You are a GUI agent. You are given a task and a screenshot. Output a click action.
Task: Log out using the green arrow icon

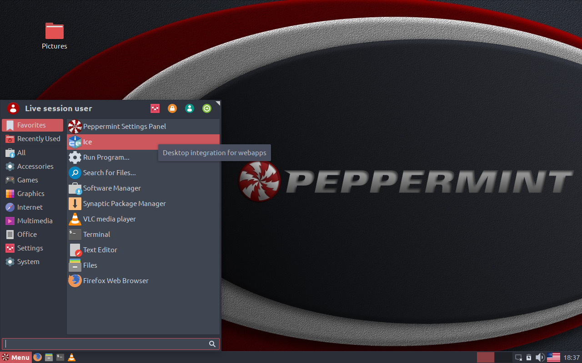(207, 108)
